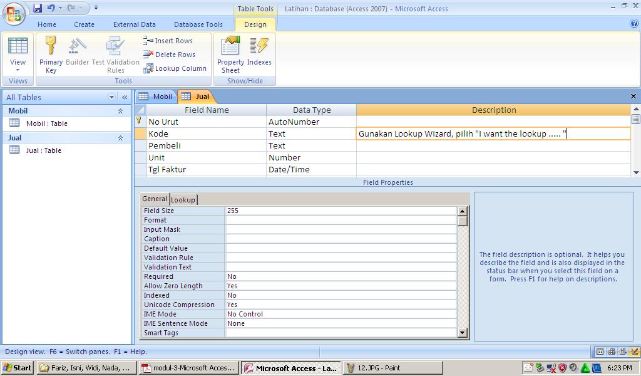Screen dimensions: 641x376
Task: Click the Pembeli field name cell
Action: (206, 145)
